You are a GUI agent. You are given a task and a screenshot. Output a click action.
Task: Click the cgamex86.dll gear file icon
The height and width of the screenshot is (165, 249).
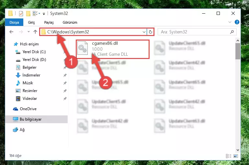pos(83,48)
